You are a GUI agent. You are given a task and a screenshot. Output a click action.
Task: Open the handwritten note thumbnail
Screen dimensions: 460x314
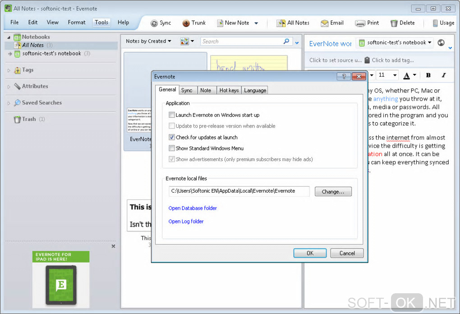click(x=249, y=63)
